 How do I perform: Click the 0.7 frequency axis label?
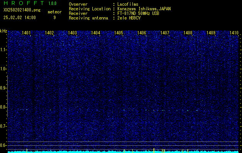click(x=3, y=126)
